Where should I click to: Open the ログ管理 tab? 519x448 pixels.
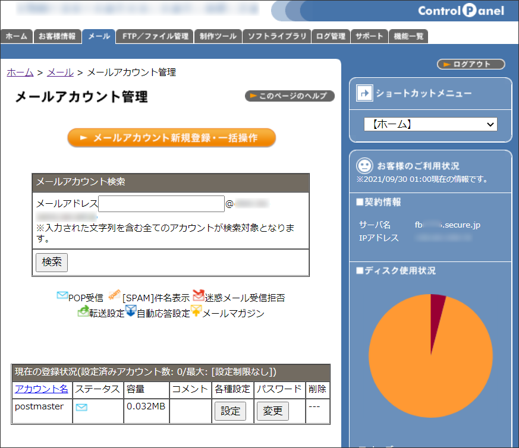pyautogui.click(x=331, y=36)
